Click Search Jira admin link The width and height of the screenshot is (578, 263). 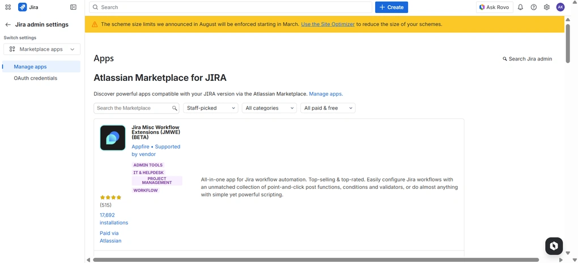[x=528, y=59]
